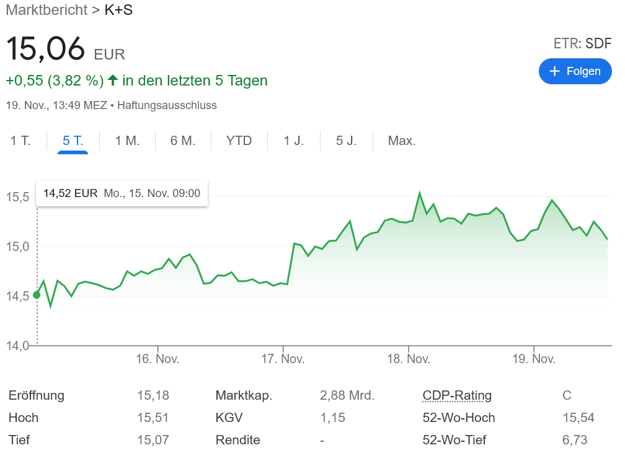Click the 14,52 EUR chart tooltip

[122, 193]
